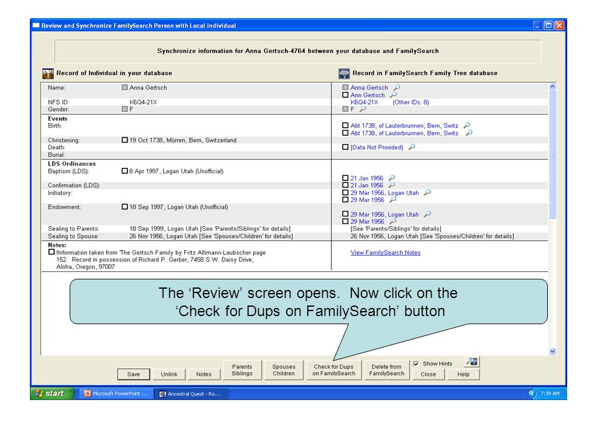Click magnifier in Initiatory row 29 Mar 1956, Logan Utah
This screenshot has width=597, height=448.
(x=428, y=193)
